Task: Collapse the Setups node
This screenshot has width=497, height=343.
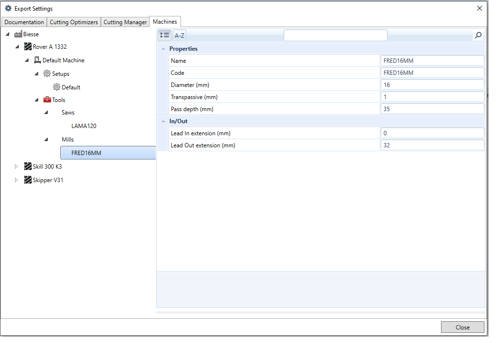Action: click(37, 73)
